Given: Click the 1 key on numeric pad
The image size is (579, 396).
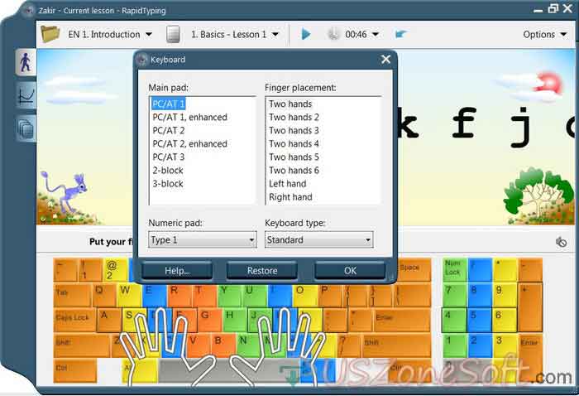Looking at the screenshot, I should click(455, 345).
